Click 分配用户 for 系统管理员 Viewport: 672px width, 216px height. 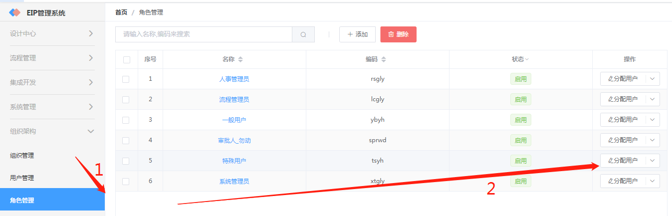(x=623, y=181)
